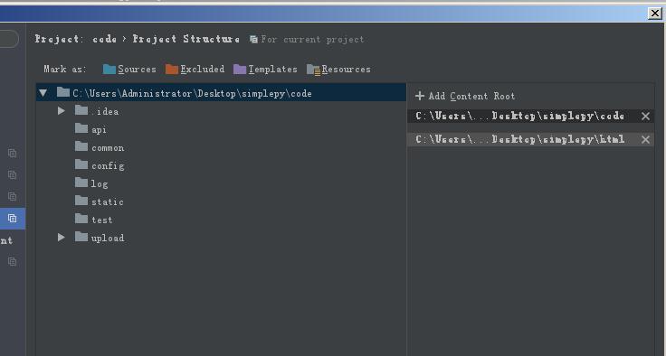
Task: Mark folder as Sources
Action: point(129,70)
